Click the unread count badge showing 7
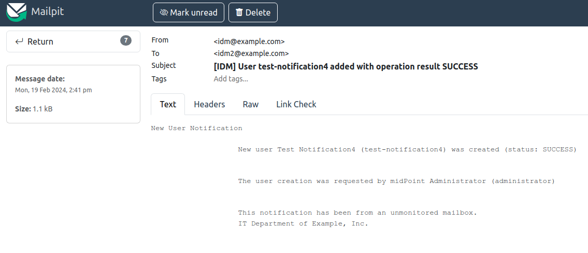The height and width of the screenshot is (253, 588). pos(126,40)
